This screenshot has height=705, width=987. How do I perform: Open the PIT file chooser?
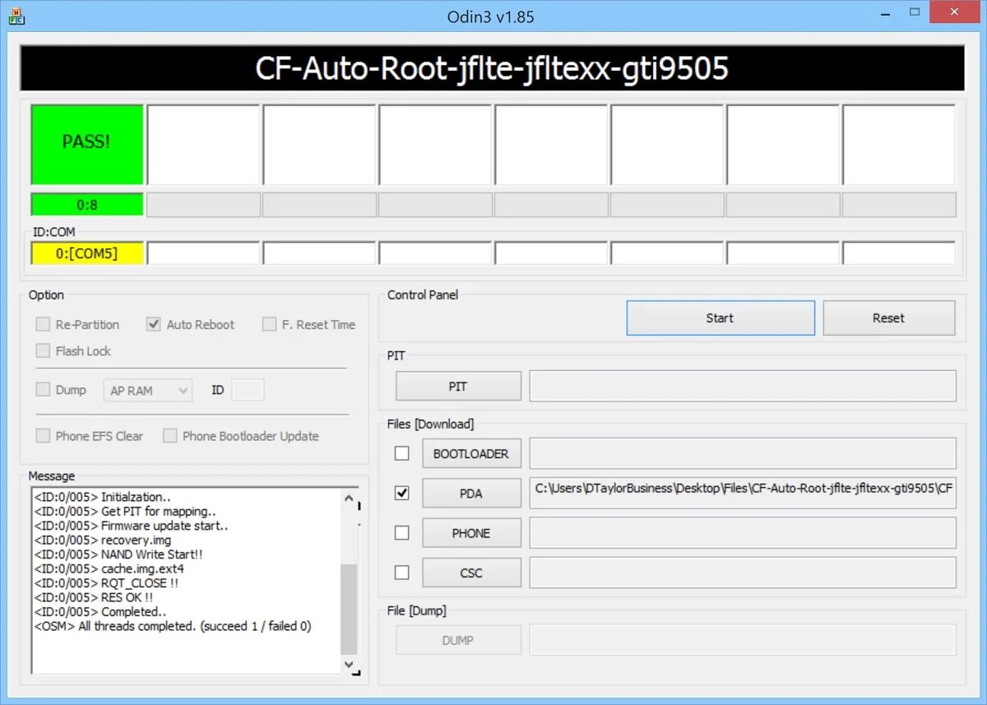click(458, 386)
